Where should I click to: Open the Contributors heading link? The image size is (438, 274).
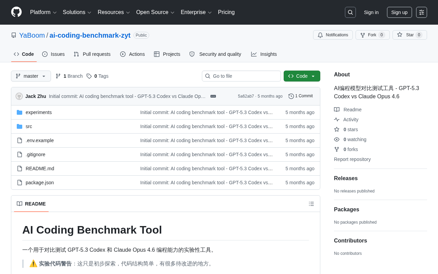pyautogui.click(x=350, y=241)
